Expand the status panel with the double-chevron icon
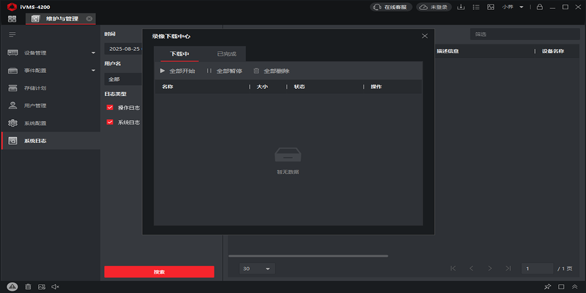The width and height of the screenshot is (586, 293). click(575, 287)
